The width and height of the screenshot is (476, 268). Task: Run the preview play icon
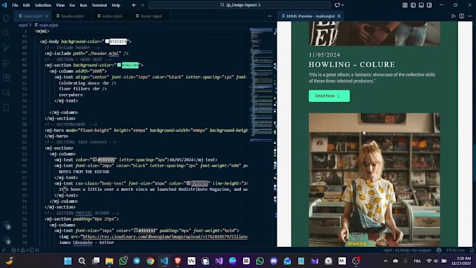point(454,16)
